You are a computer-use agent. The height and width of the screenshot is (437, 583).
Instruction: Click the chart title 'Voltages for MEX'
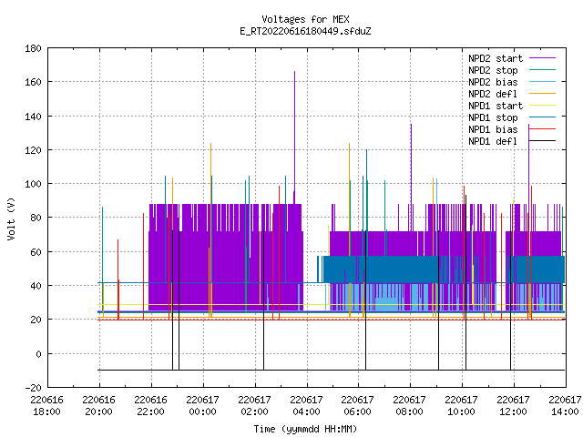[305, 19]
